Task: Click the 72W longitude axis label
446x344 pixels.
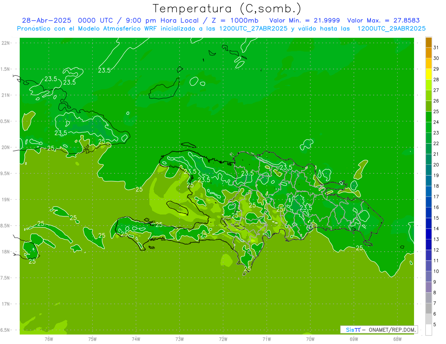Action: click(x=223, y=339)
